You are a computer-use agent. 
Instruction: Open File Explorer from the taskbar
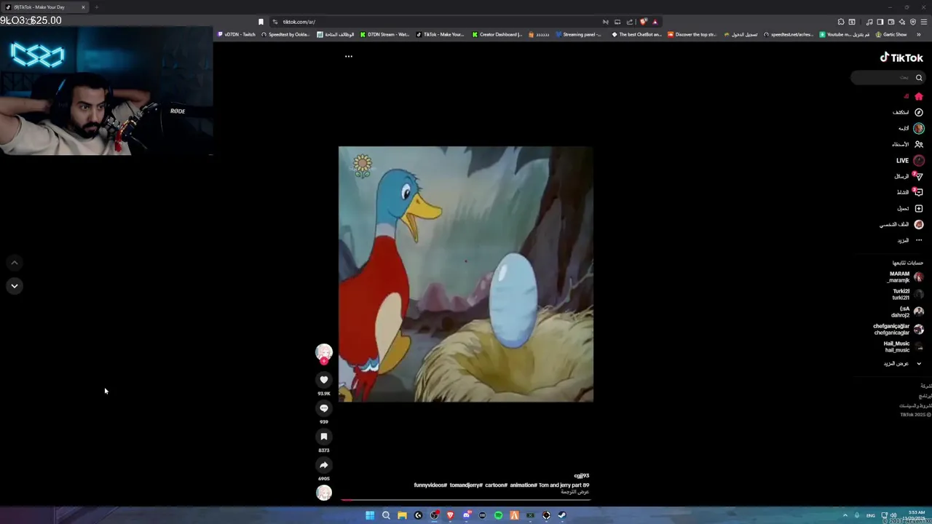(402, 515)
